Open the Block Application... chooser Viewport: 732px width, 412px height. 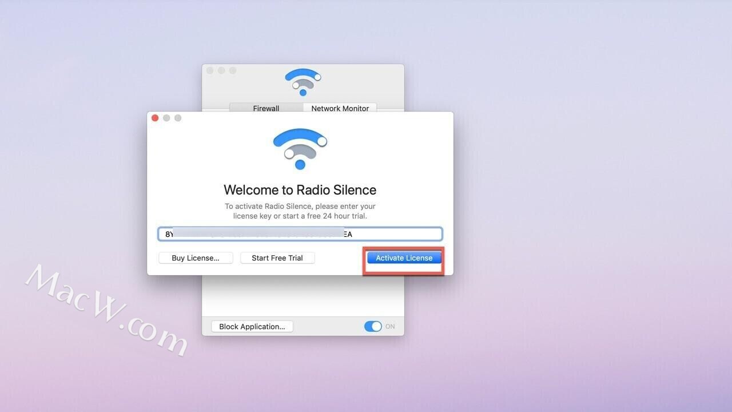coord(252,327)
